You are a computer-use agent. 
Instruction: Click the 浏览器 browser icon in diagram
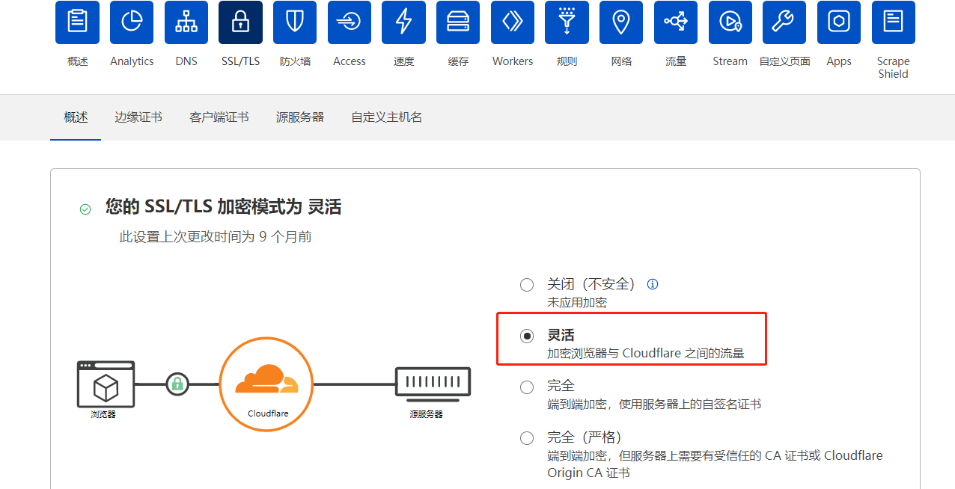point(106,384)
